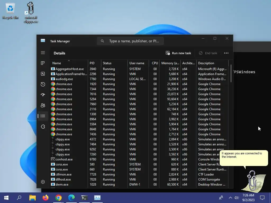Switch to Microsoft Edge in taskbar

pyautogui.click(x=71, y=198)
